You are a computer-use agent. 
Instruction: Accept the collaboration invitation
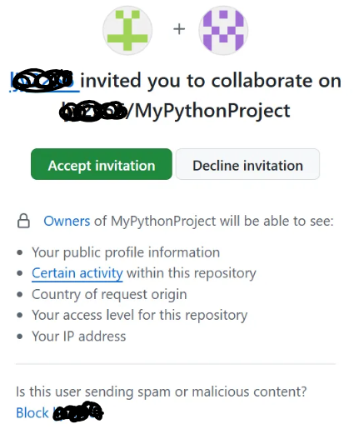pos(102,164)
